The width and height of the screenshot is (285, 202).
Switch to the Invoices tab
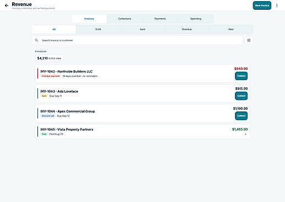[89, 19]
